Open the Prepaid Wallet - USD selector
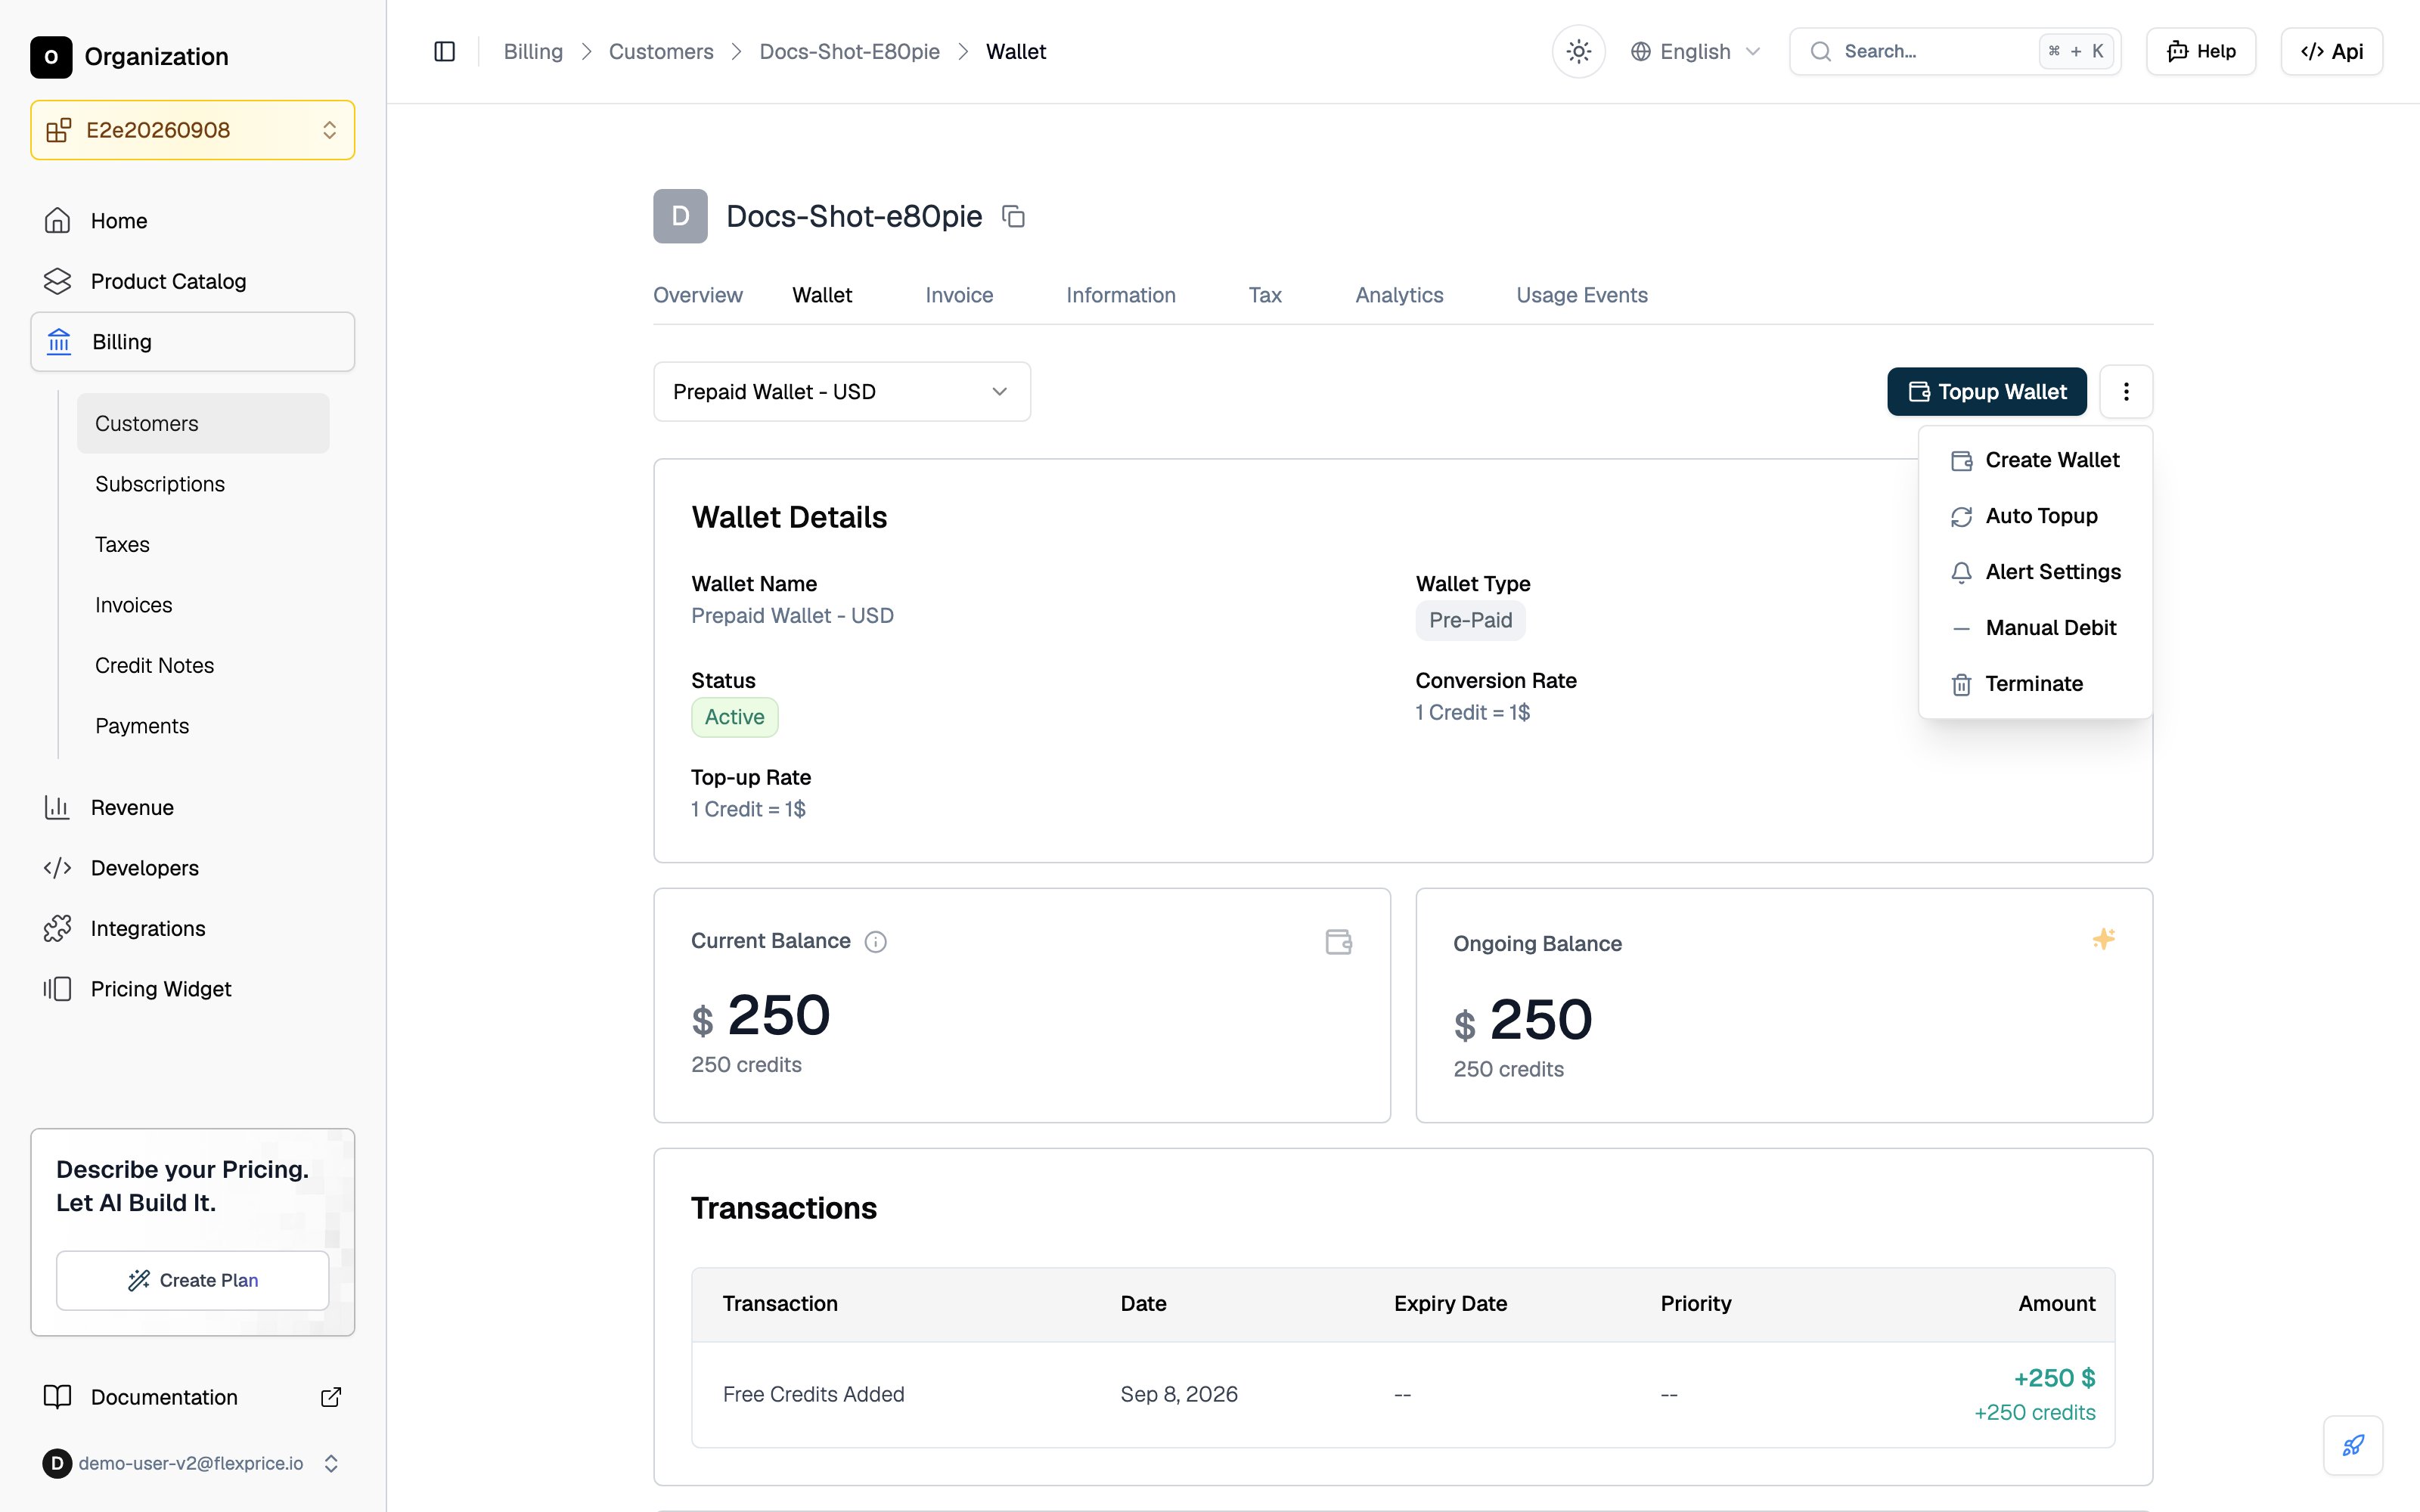The width and height of the screenshot is (2420, 1512). pyautogui.click(x=841, y=391)
